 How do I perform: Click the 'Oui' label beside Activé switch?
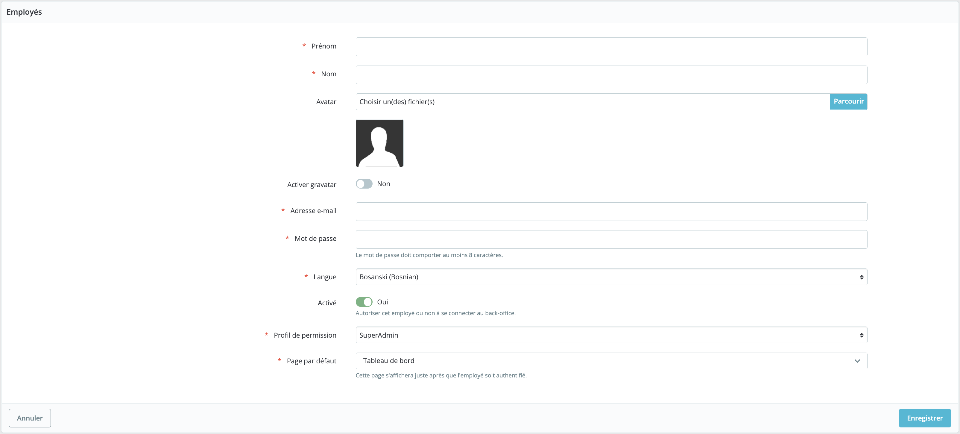(382, 302)
